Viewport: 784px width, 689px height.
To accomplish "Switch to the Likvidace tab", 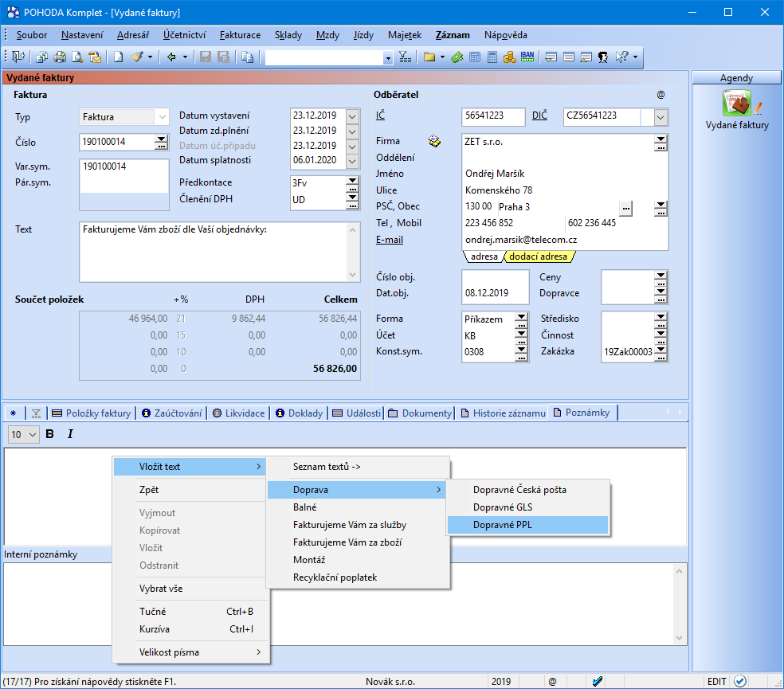I will 238,413.
